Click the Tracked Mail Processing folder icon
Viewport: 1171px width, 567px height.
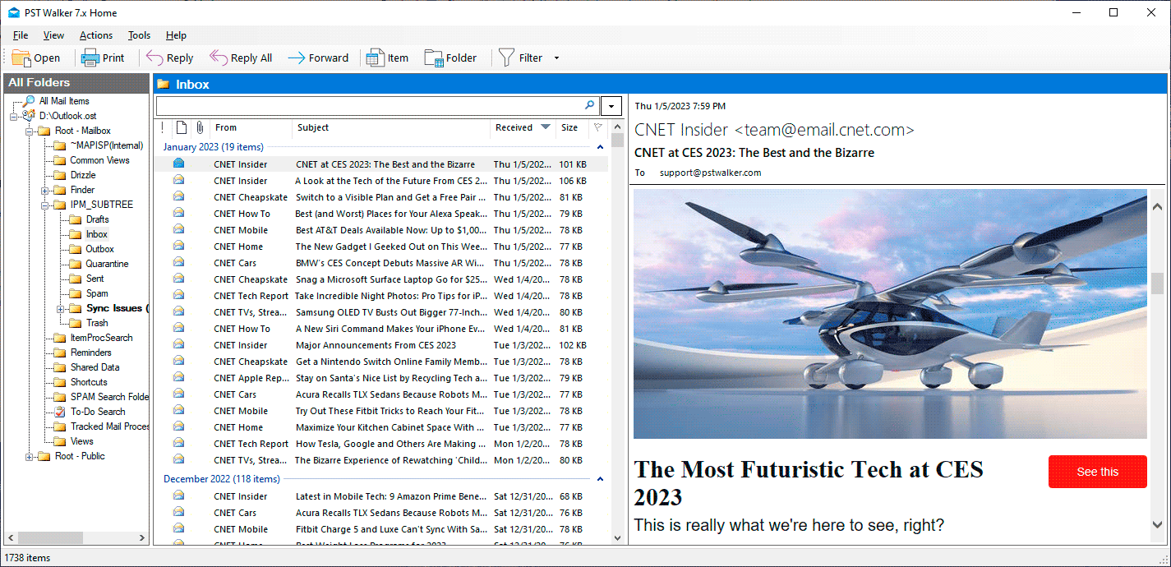tap(60, 426)
